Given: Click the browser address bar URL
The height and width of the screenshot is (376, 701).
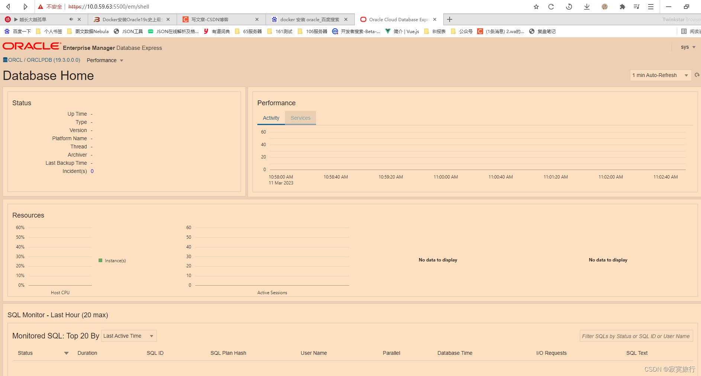Looking at the screenshot, I should pyautogui.click(x=109, y=7).
